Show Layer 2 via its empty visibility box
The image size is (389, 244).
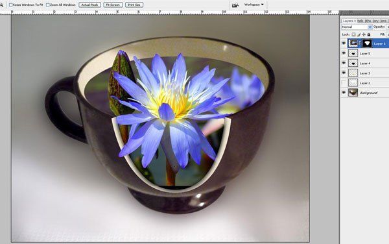pos(344,82)
